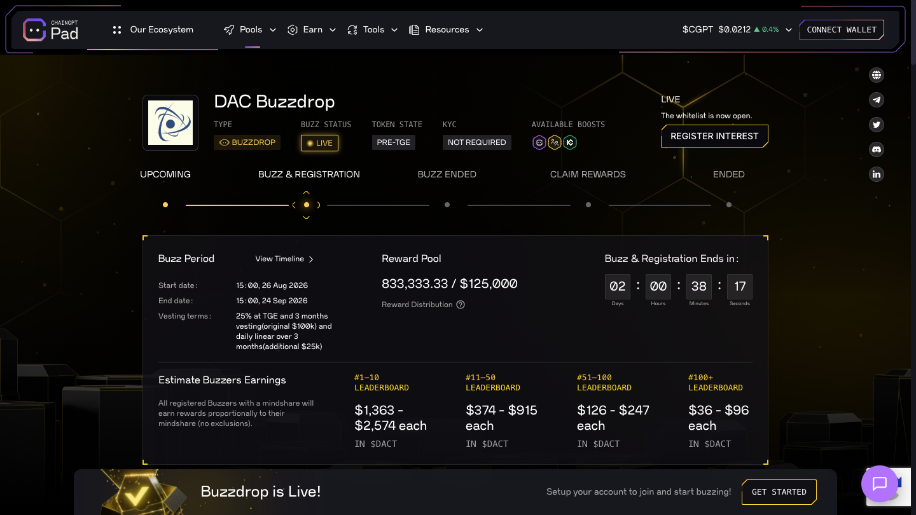The image size is (916, 515).
Task: Click the Reward Distribution label
Action: (417, 305)
